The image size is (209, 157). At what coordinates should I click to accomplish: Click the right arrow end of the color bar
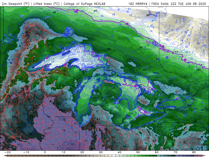pos(204,155)
